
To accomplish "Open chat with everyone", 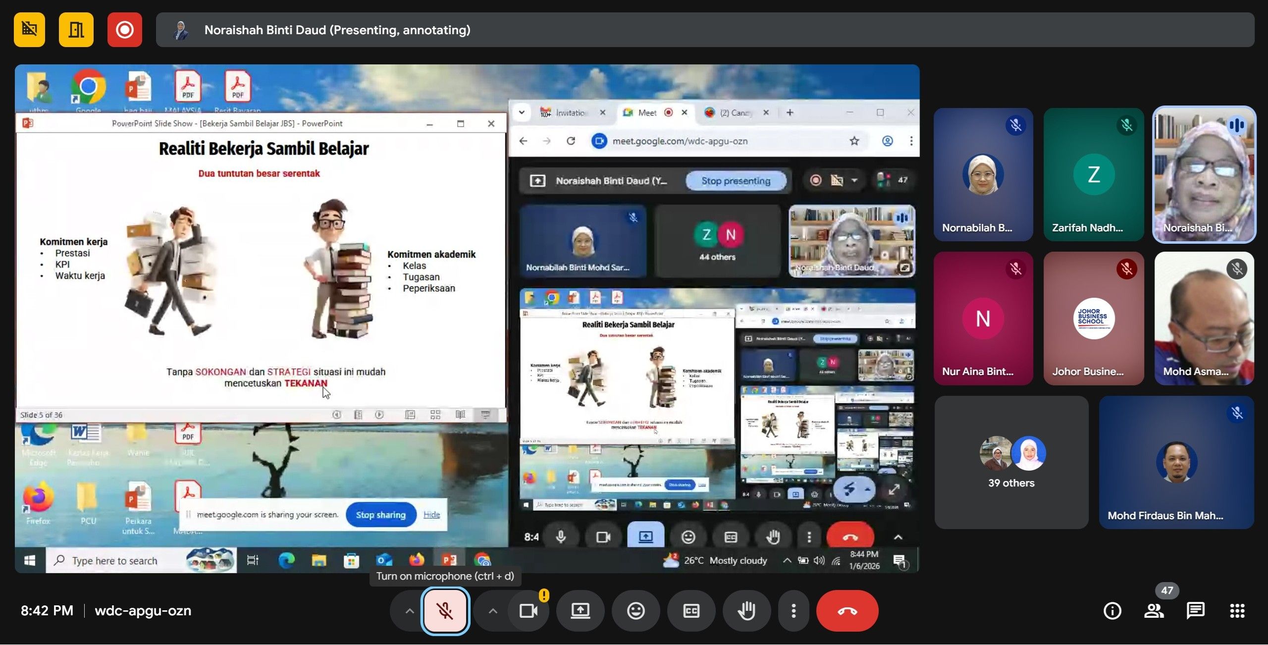I will tap(1196, 611).
